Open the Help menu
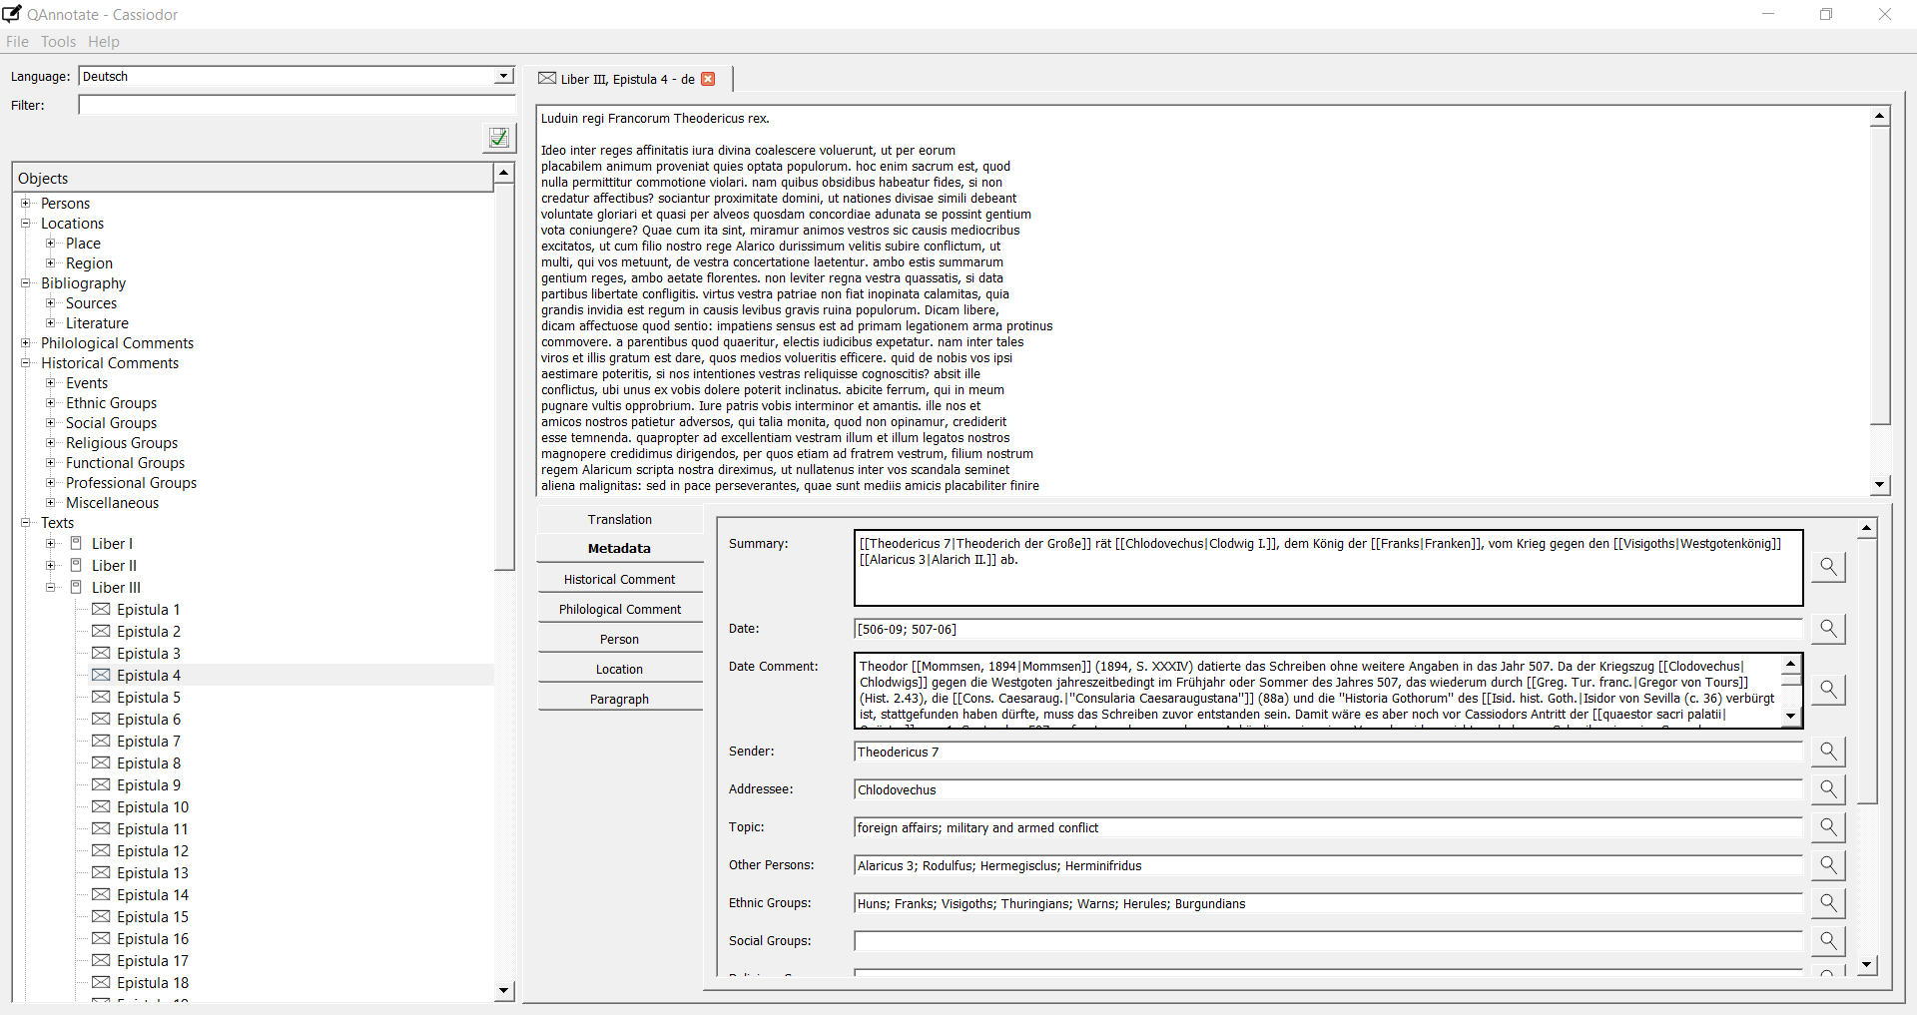1917x1015 pixels. coord(103,42)
